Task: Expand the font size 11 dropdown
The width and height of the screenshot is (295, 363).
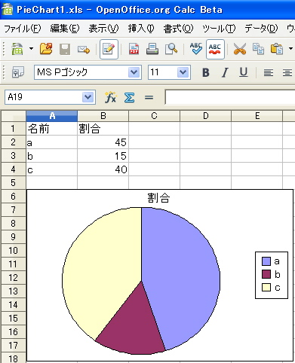Action: 183,72
